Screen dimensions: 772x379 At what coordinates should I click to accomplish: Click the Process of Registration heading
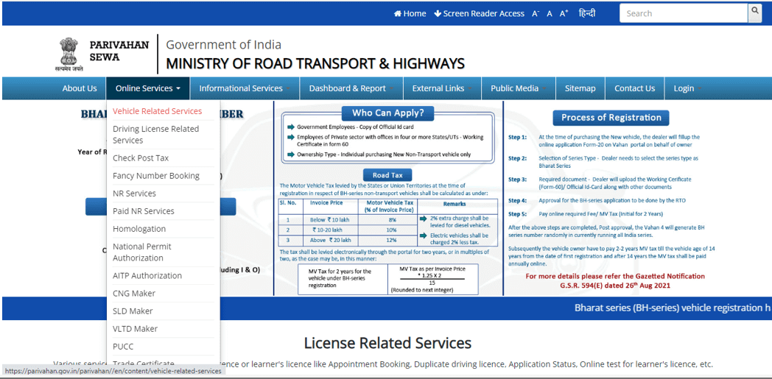tap(611, 118)
